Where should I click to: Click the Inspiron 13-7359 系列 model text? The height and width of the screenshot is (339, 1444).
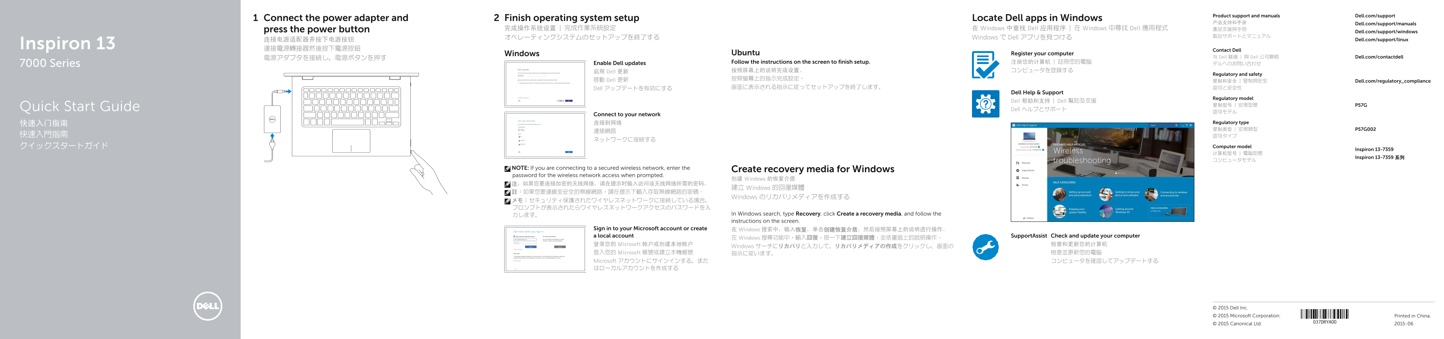(x=1380, y=157)
